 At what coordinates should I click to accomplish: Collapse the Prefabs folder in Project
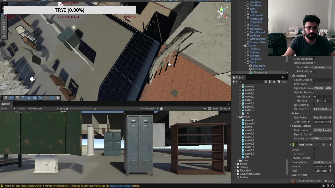[x=238, y=117]
